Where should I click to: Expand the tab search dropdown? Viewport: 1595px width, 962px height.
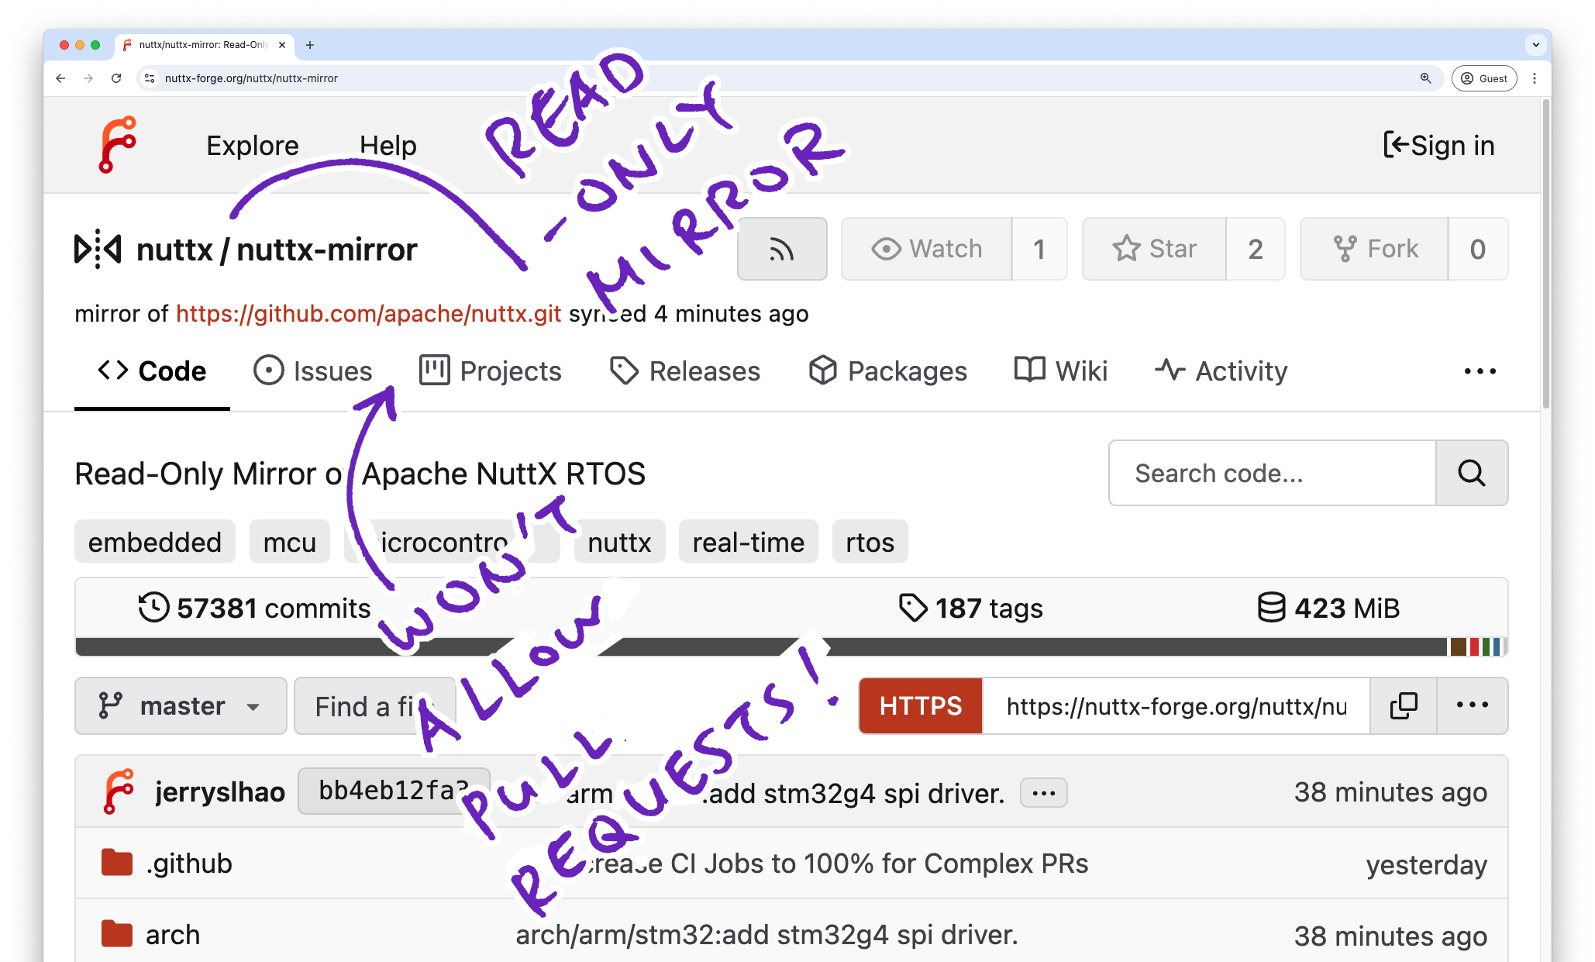[1535, 45]
